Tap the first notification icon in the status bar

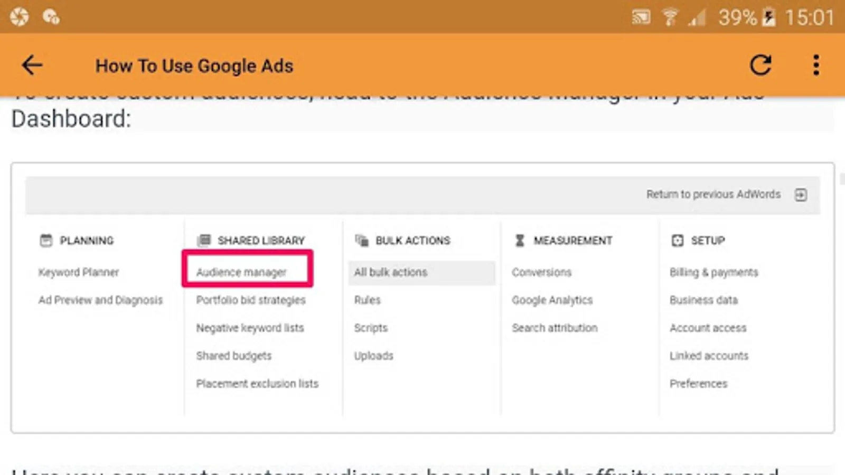coord(19,17)
